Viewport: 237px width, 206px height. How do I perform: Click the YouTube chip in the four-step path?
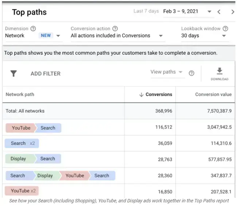pyautogui.click(x=75, y=176)
